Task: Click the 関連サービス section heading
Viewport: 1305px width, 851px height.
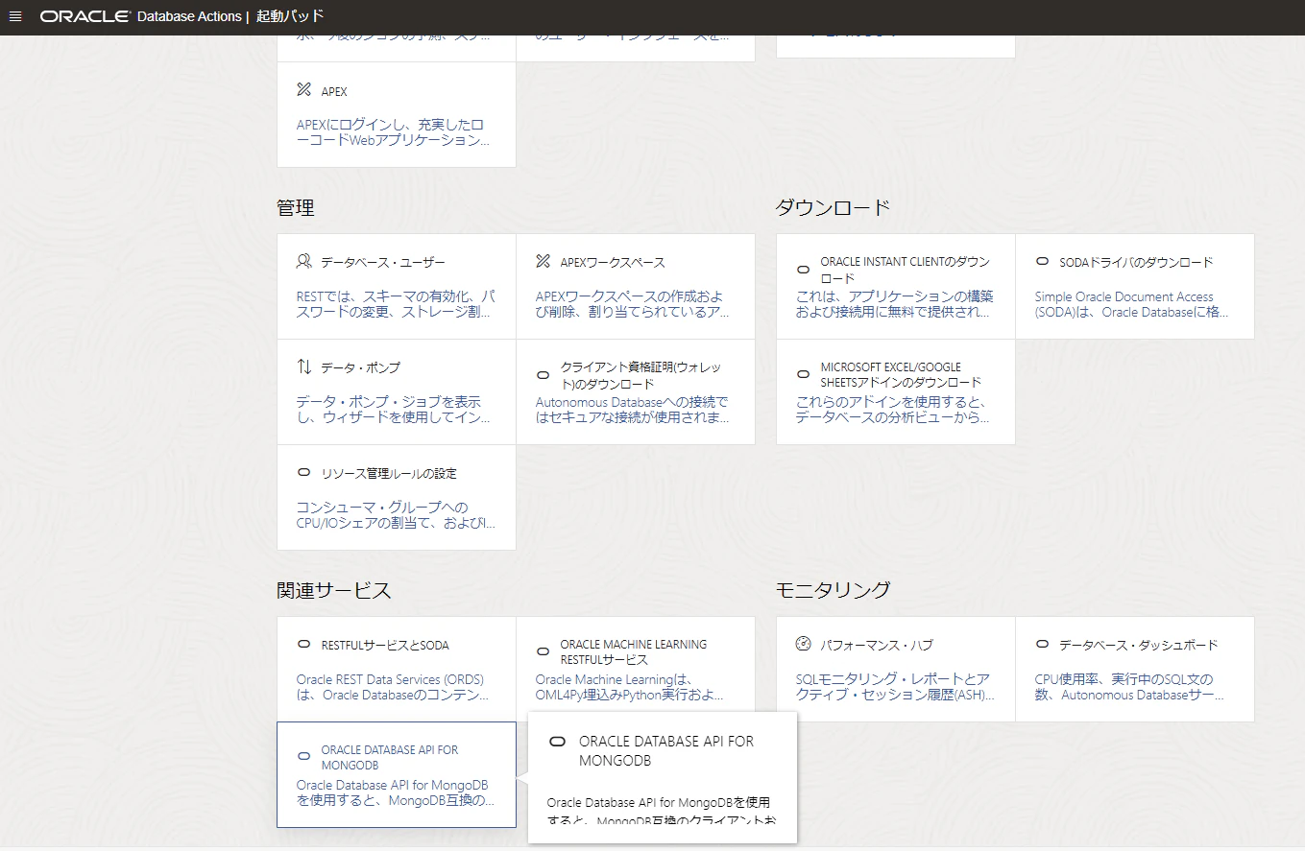Action: pos(334,590)
